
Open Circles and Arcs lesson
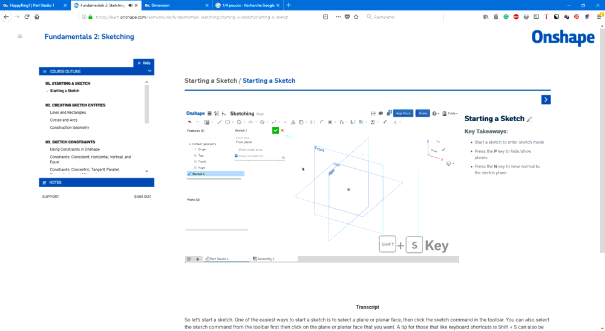[64, 120]
